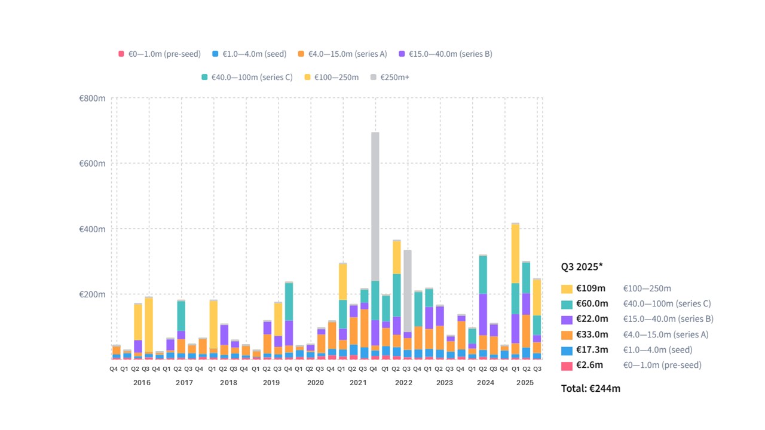
Task: Click the purple €22.0m swatch in side panel
Action: (x=567, y=320)
